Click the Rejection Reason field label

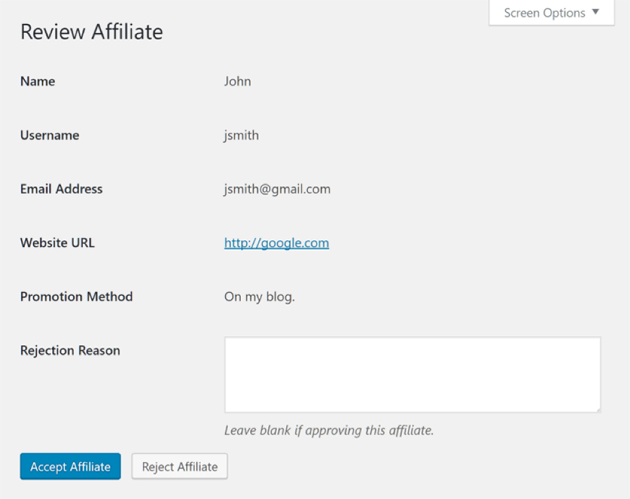pyautogui.click(x=70, y=350)
